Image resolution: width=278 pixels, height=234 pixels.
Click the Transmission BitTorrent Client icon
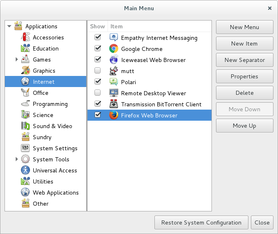[114, 104]
